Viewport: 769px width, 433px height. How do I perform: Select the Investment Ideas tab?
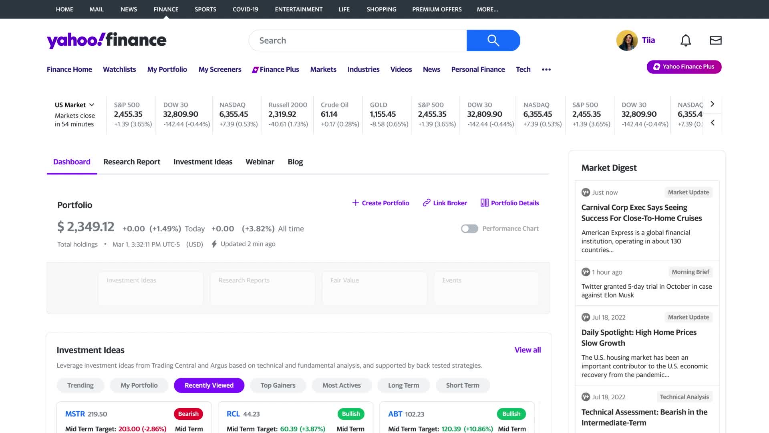tap(203, 161)
